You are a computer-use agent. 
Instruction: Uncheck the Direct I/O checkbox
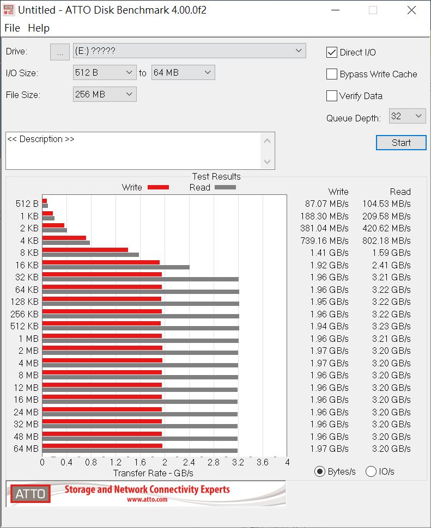click(332, 52)
